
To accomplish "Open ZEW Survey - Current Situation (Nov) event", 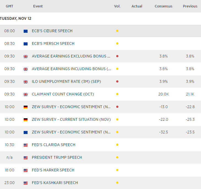I will tap(71, 119).
